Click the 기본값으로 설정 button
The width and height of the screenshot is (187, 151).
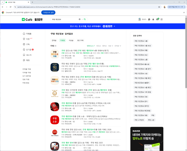pos(48,12)
